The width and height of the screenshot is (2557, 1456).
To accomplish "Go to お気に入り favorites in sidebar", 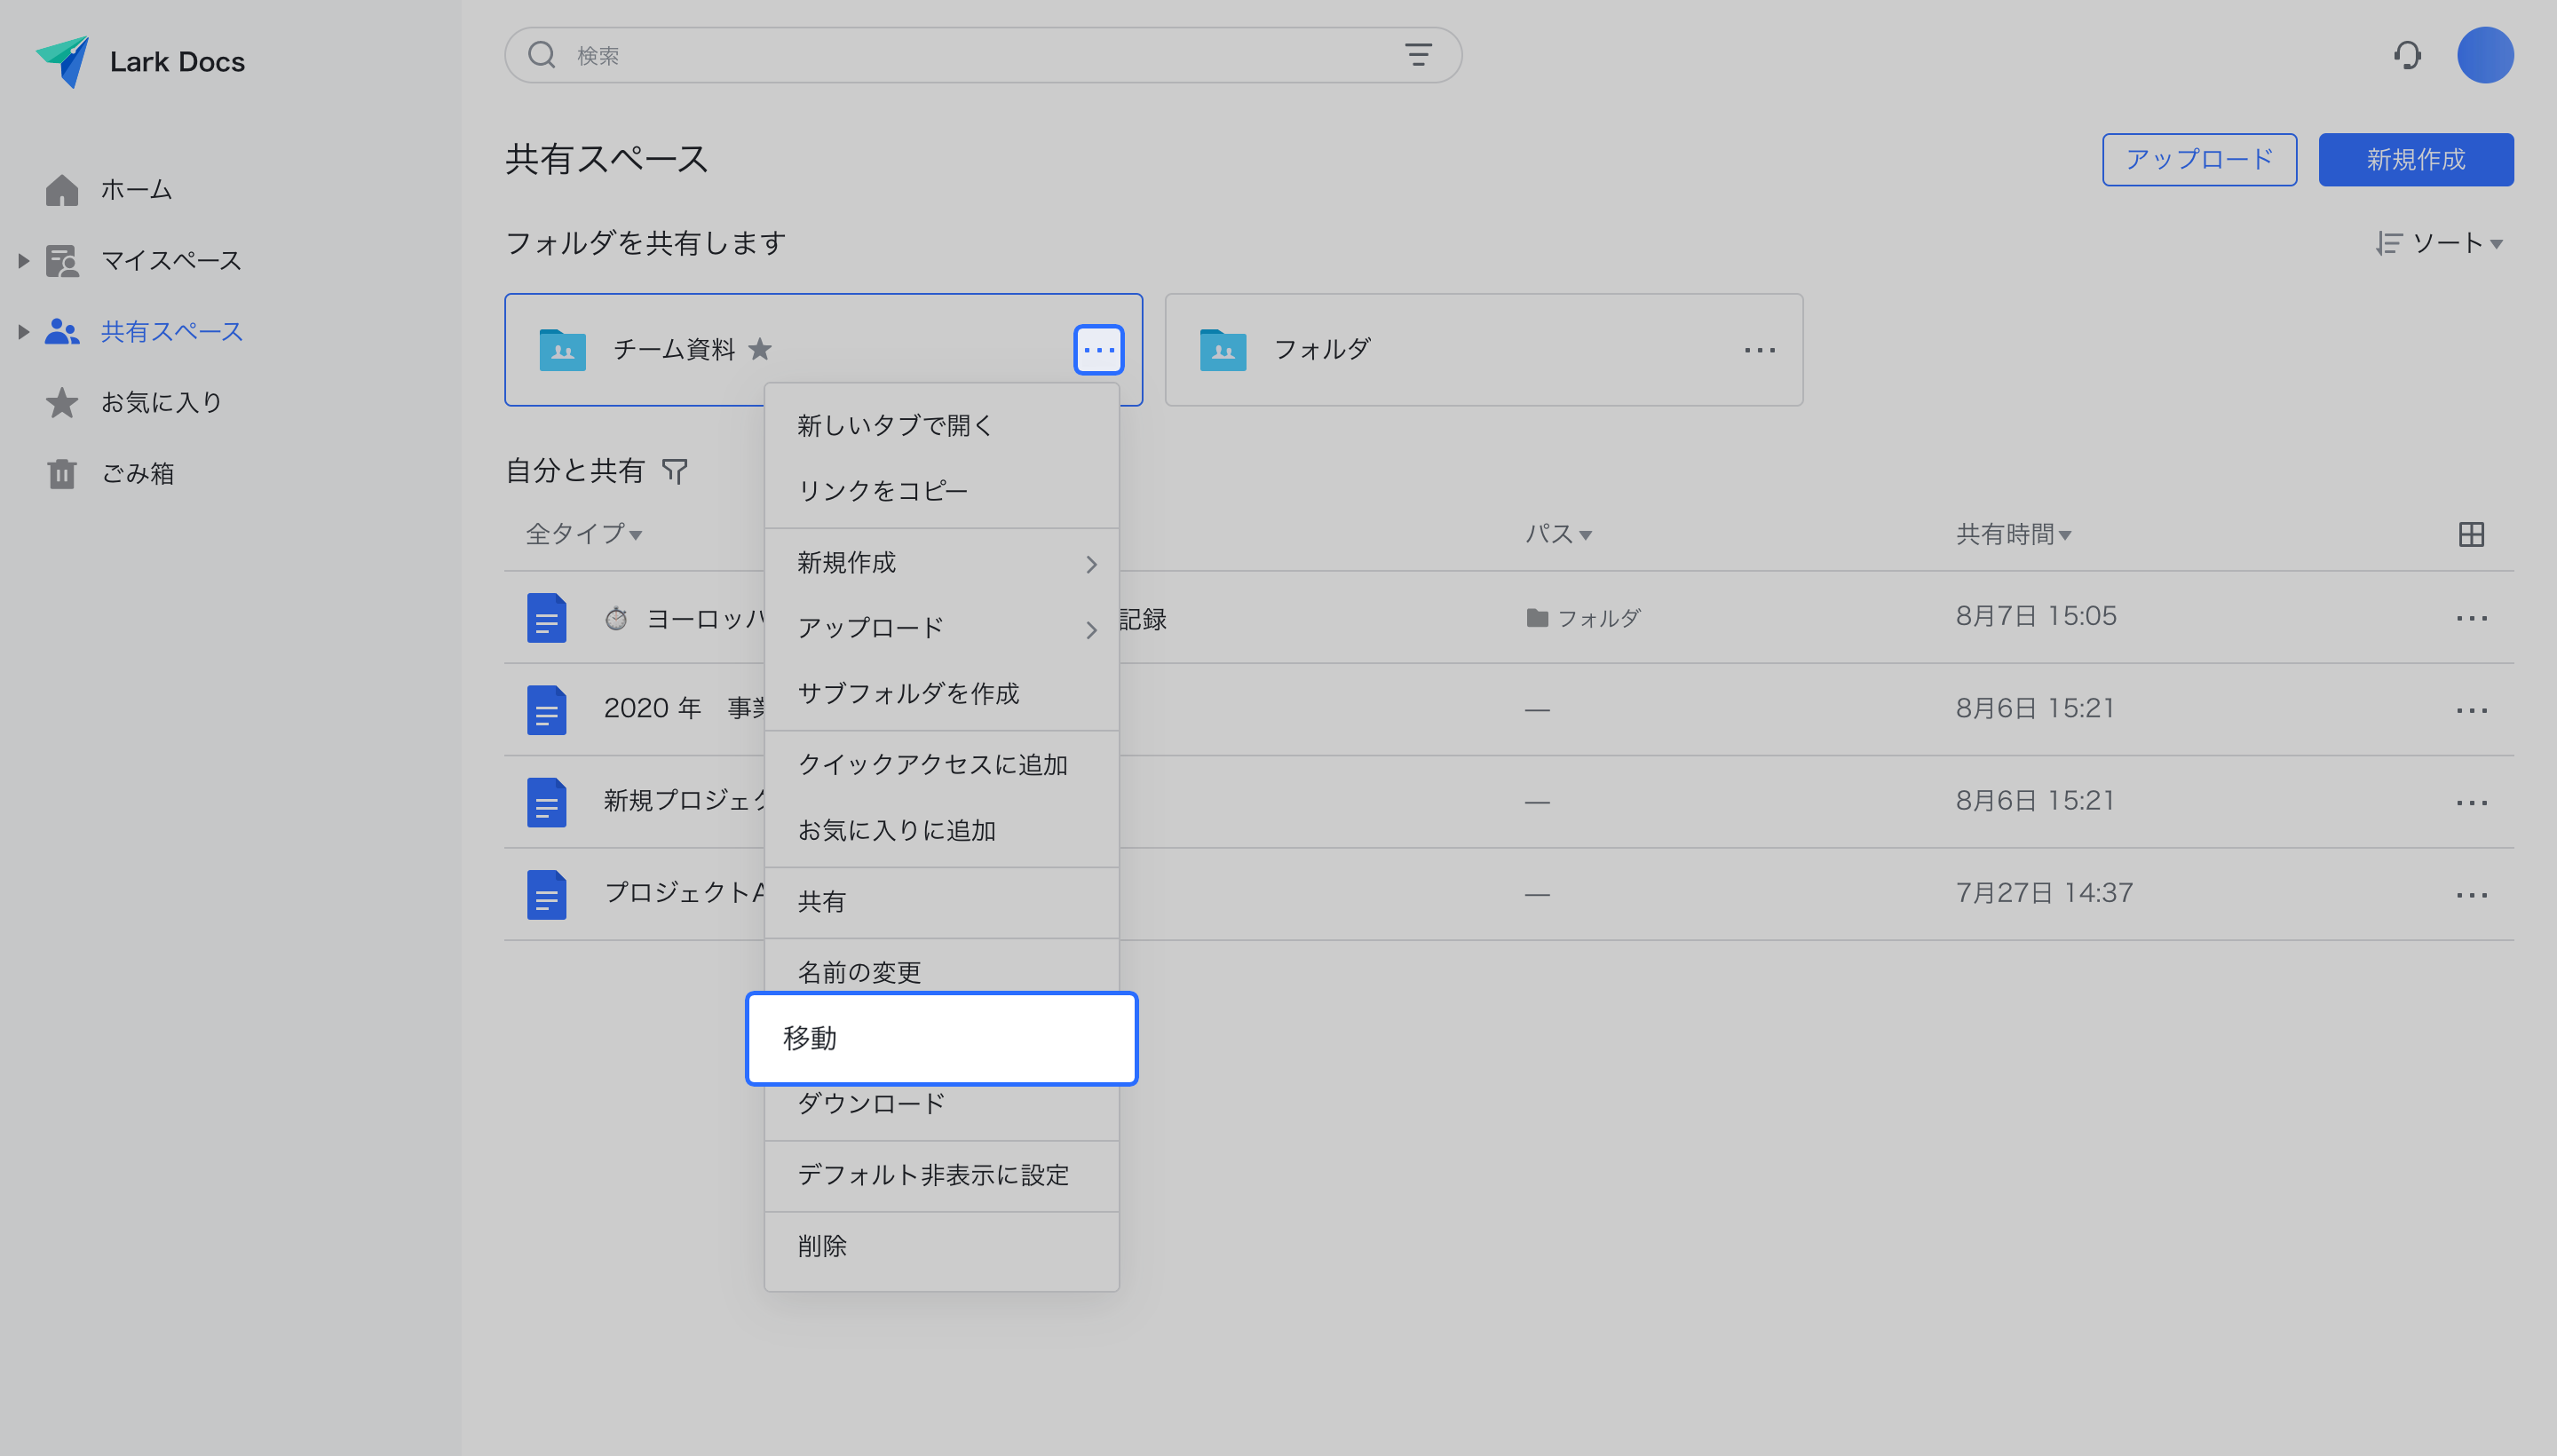I will [160, 402].
